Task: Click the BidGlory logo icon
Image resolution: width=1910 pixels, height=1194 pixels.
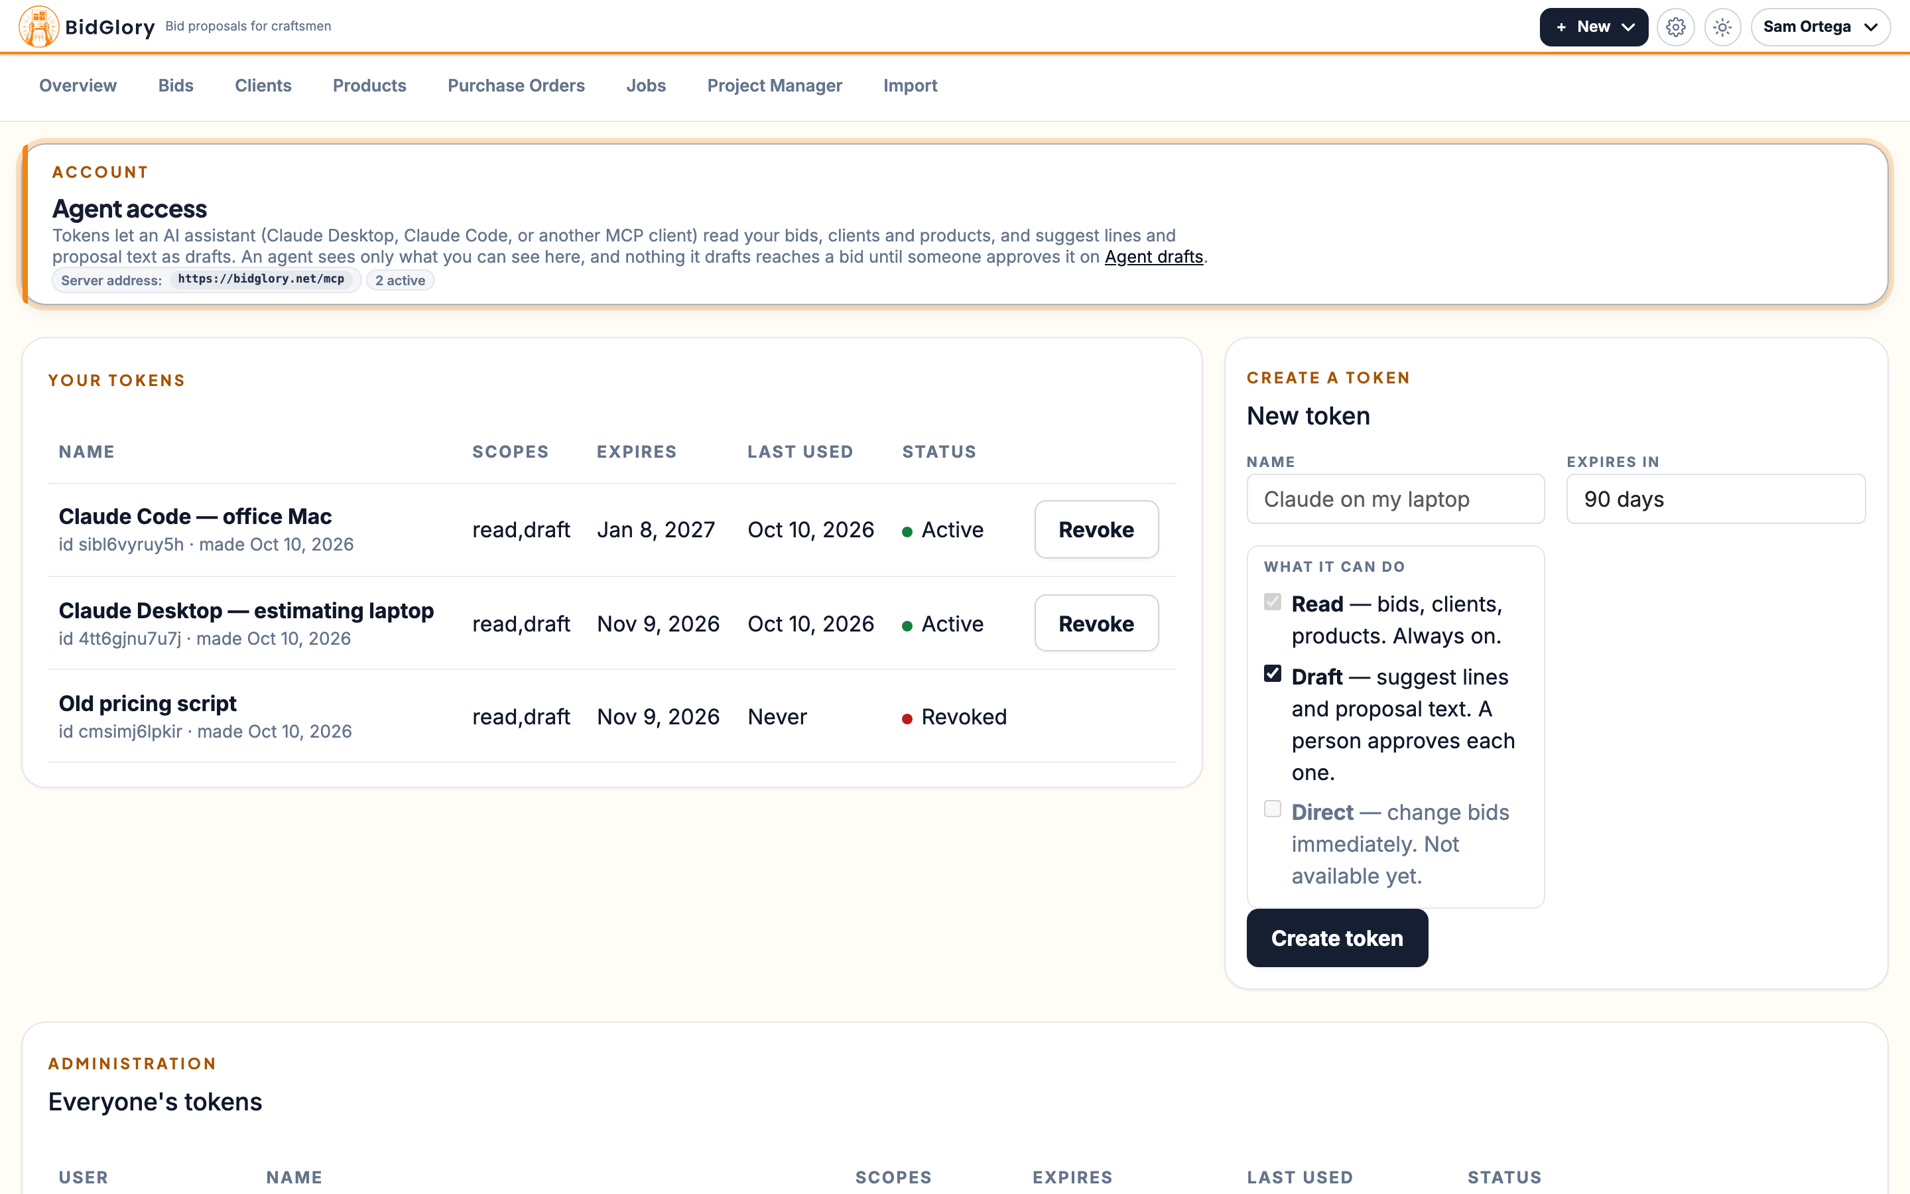Action: (38, 27)
